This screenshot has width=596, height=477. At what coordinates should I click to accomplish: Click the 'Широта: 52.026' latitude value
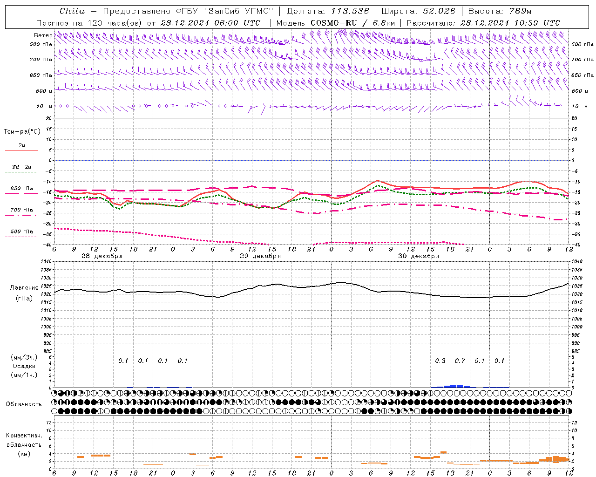(x=418, y=11)
